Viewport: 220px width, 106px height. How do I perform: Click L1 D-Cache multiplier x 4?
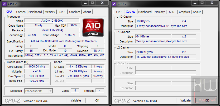click(184, 21)
